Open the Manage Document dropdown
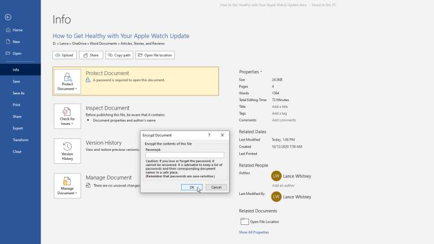Image resolution: width=434 pixels, height=244 pixels. 67,186
